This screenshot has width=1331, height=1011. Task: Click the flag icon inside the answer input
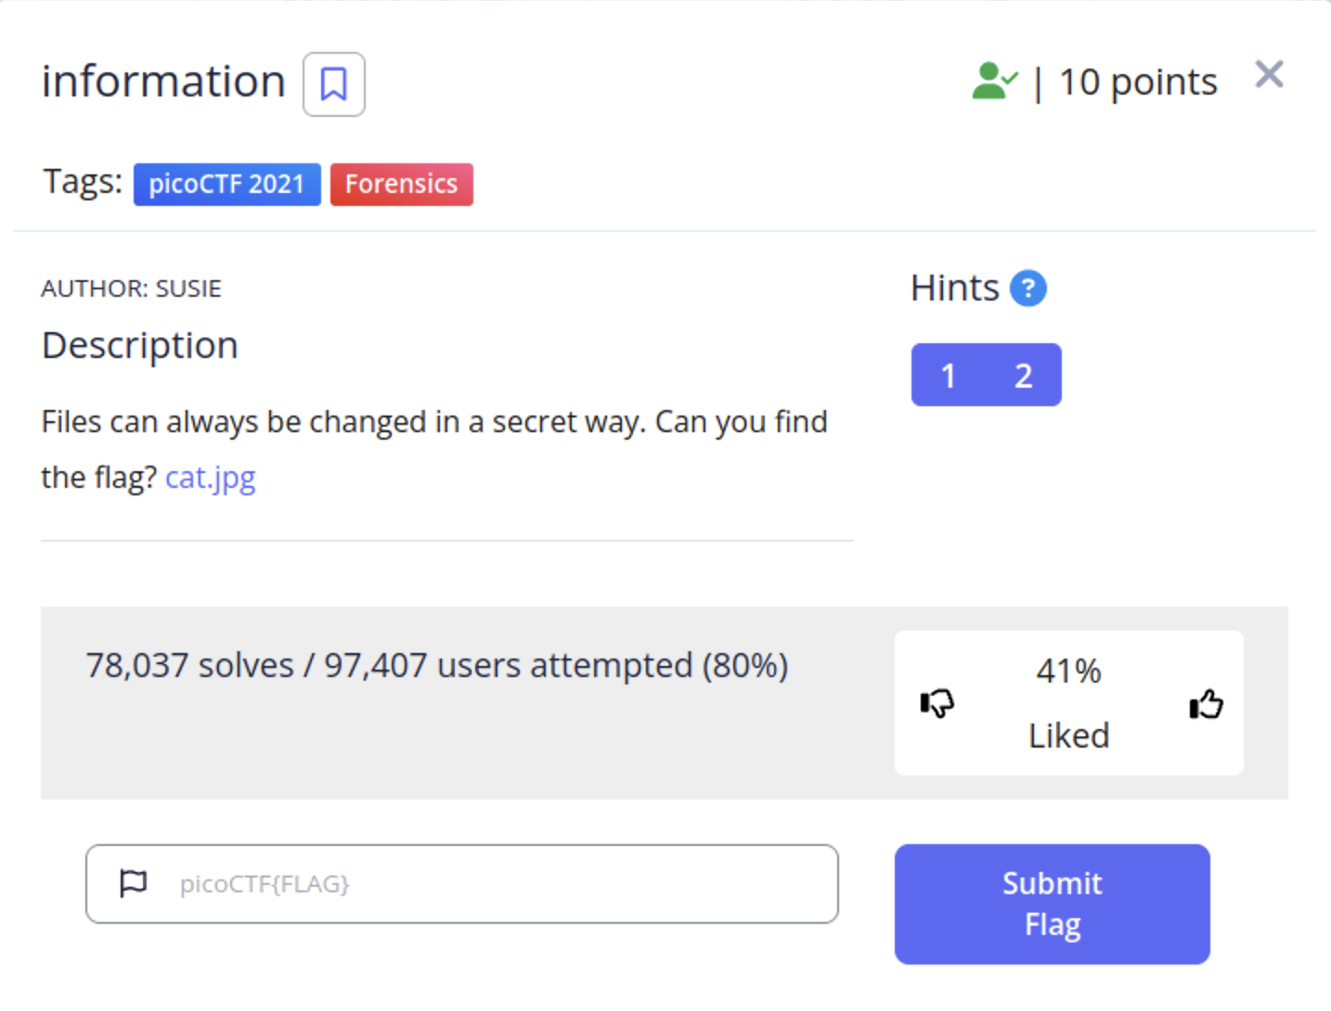[133, 883]
